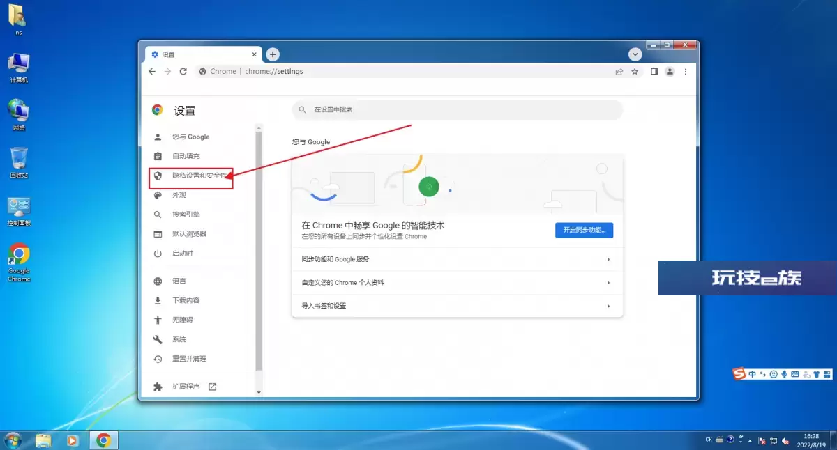Screen dimensions: 837x450
Task: Click the 在设置中搜索 search field
Action: click(x=457, y=109)
